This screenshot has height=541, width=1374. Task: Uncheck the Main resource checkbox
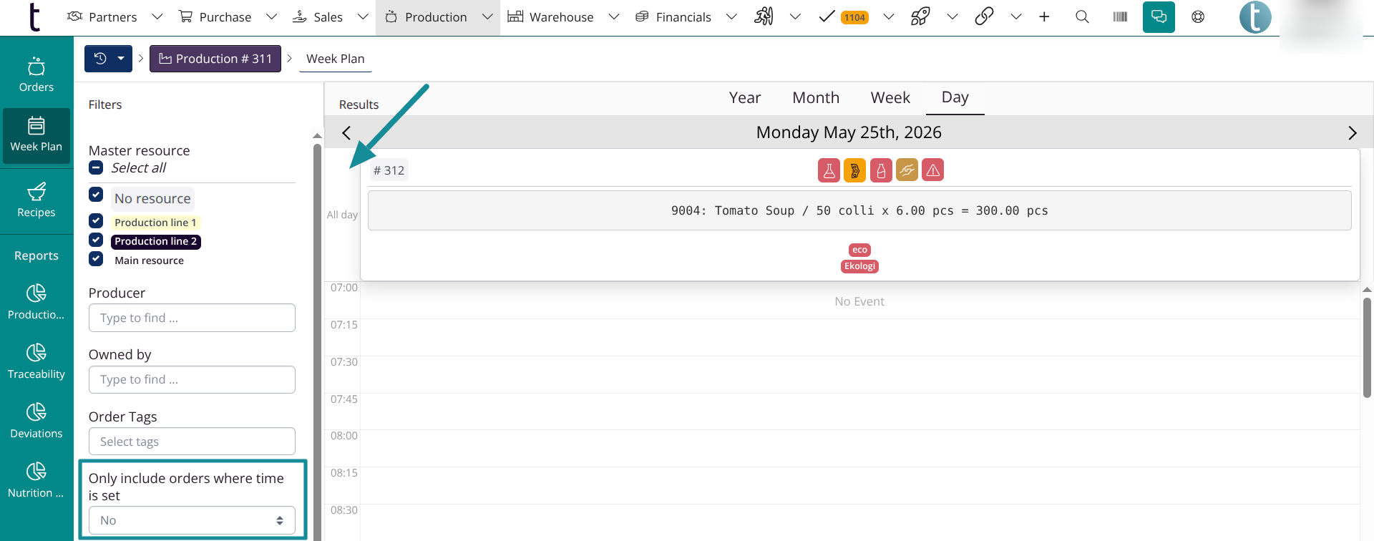tap(96, 259)
